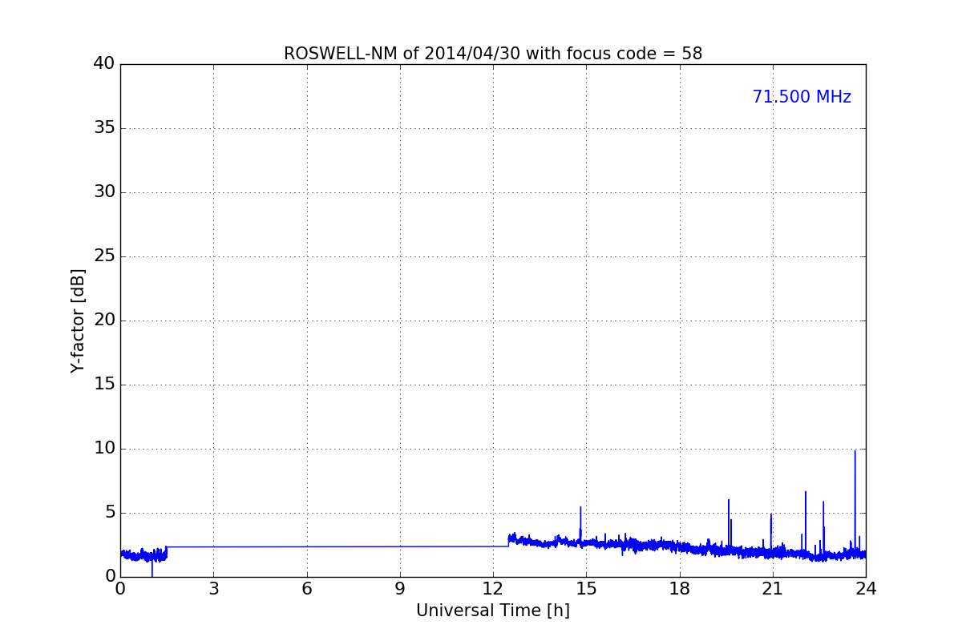Click the y-axis tick label 5
This screenshot has width=962, height=641.
[x=110, y=513]
